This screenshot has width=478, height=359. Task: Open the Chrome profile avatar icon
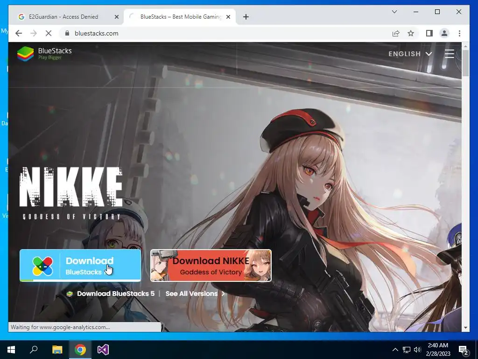coord(444,33)
